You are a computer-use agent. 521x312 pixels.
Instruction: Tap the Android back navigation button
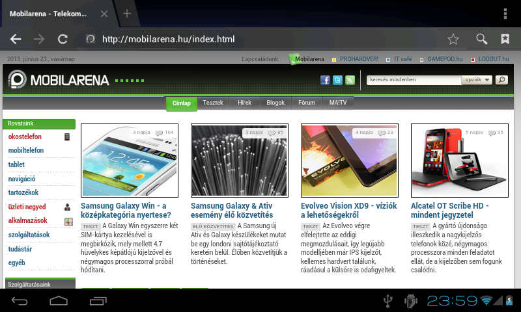pyautogui.click(x=20, y=301)
